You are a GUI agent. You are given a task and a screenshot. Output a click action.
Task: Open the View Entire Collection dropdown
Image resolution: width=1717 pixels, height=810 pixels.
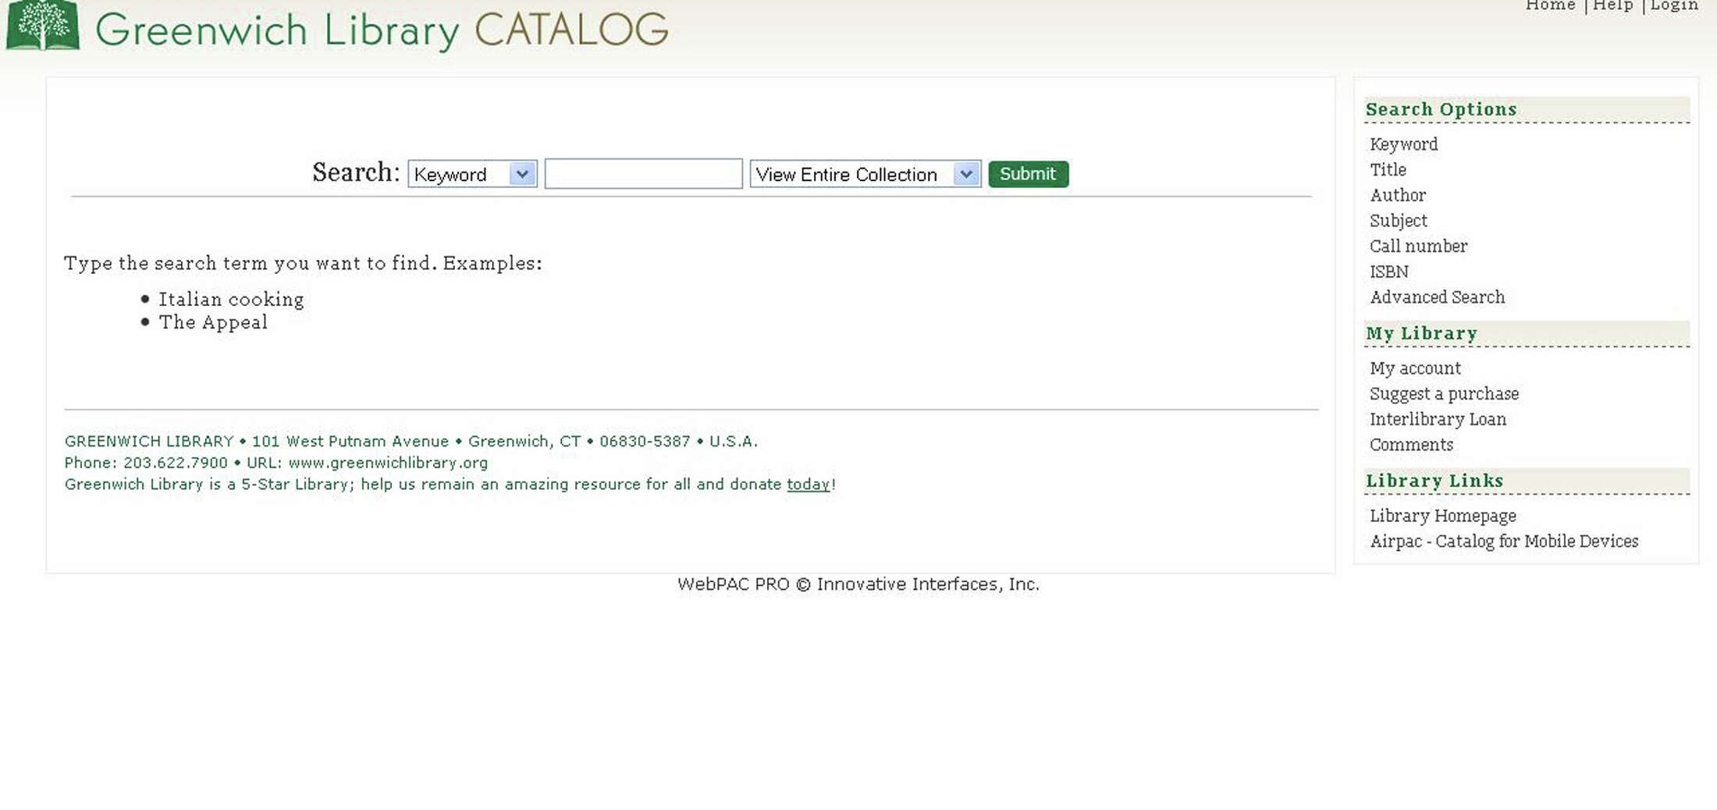(x=851, y=174)
